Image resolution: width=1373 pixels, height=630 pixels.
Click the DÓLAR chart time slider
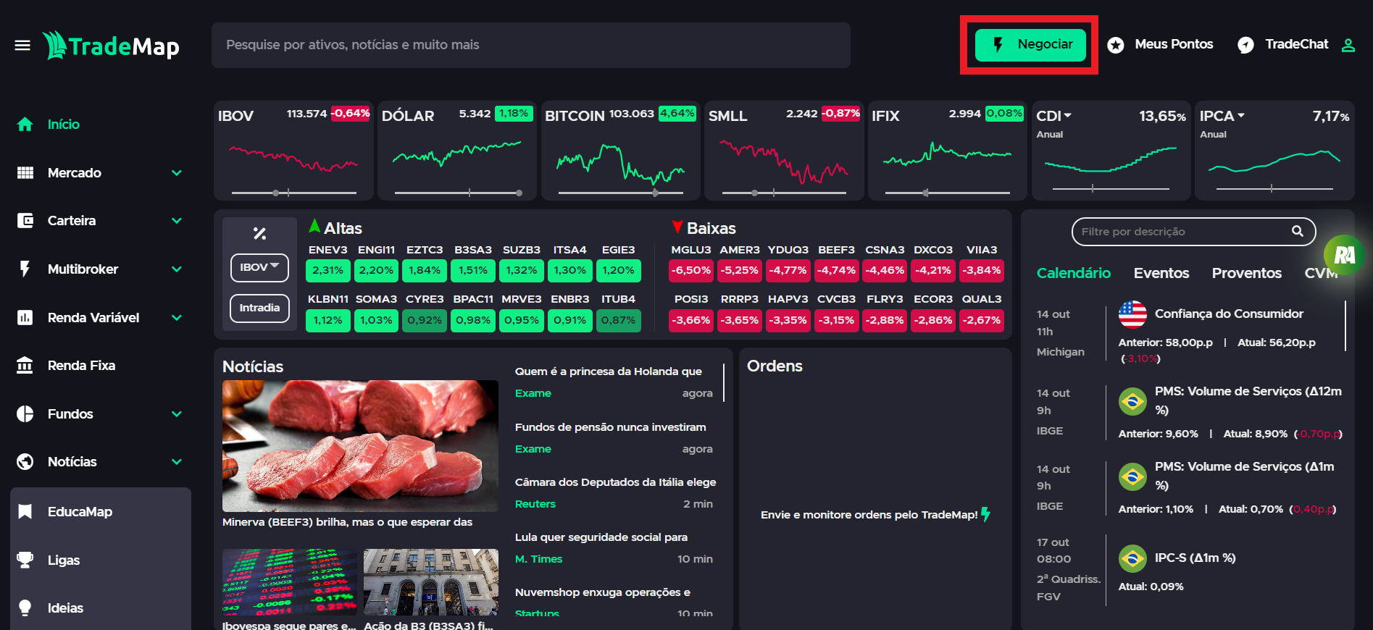(x=458, y=193)
